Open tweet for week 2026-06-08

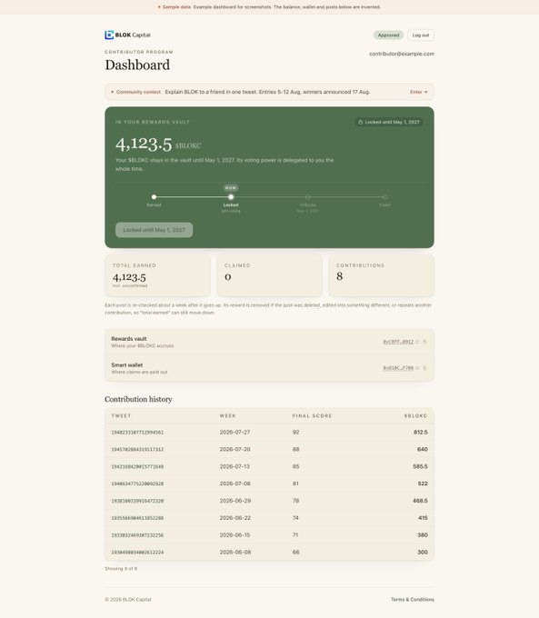(137, 553)
